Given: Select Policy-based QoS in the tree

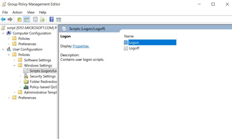Looking at the screenshot, I should (x=43, y=87).
